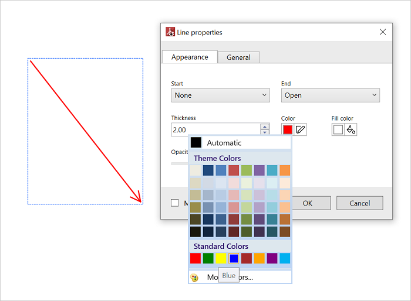
Task: Open the Start line ending dropdown
Action: coord(220,95)
